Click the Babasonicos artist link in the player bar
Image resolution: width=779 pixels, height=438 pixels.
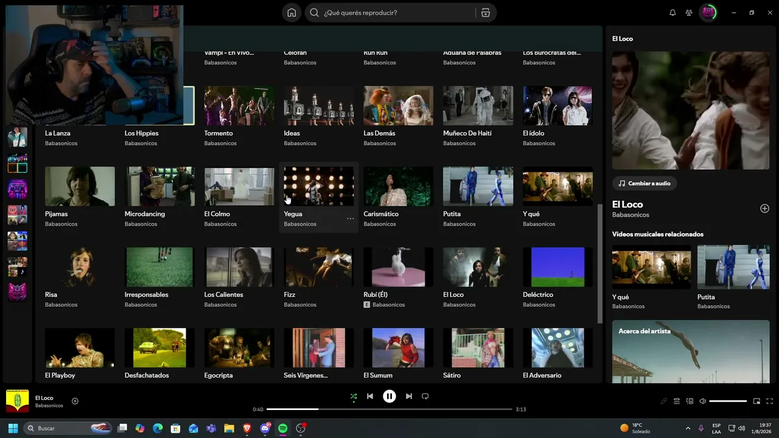tap(49, 406)
